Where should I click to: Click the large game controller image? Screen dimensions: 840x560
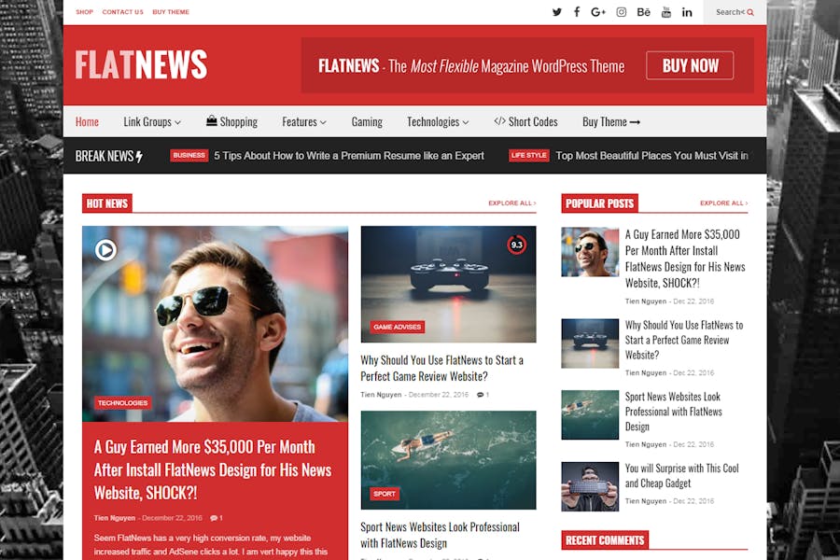(x=448, y=284)
